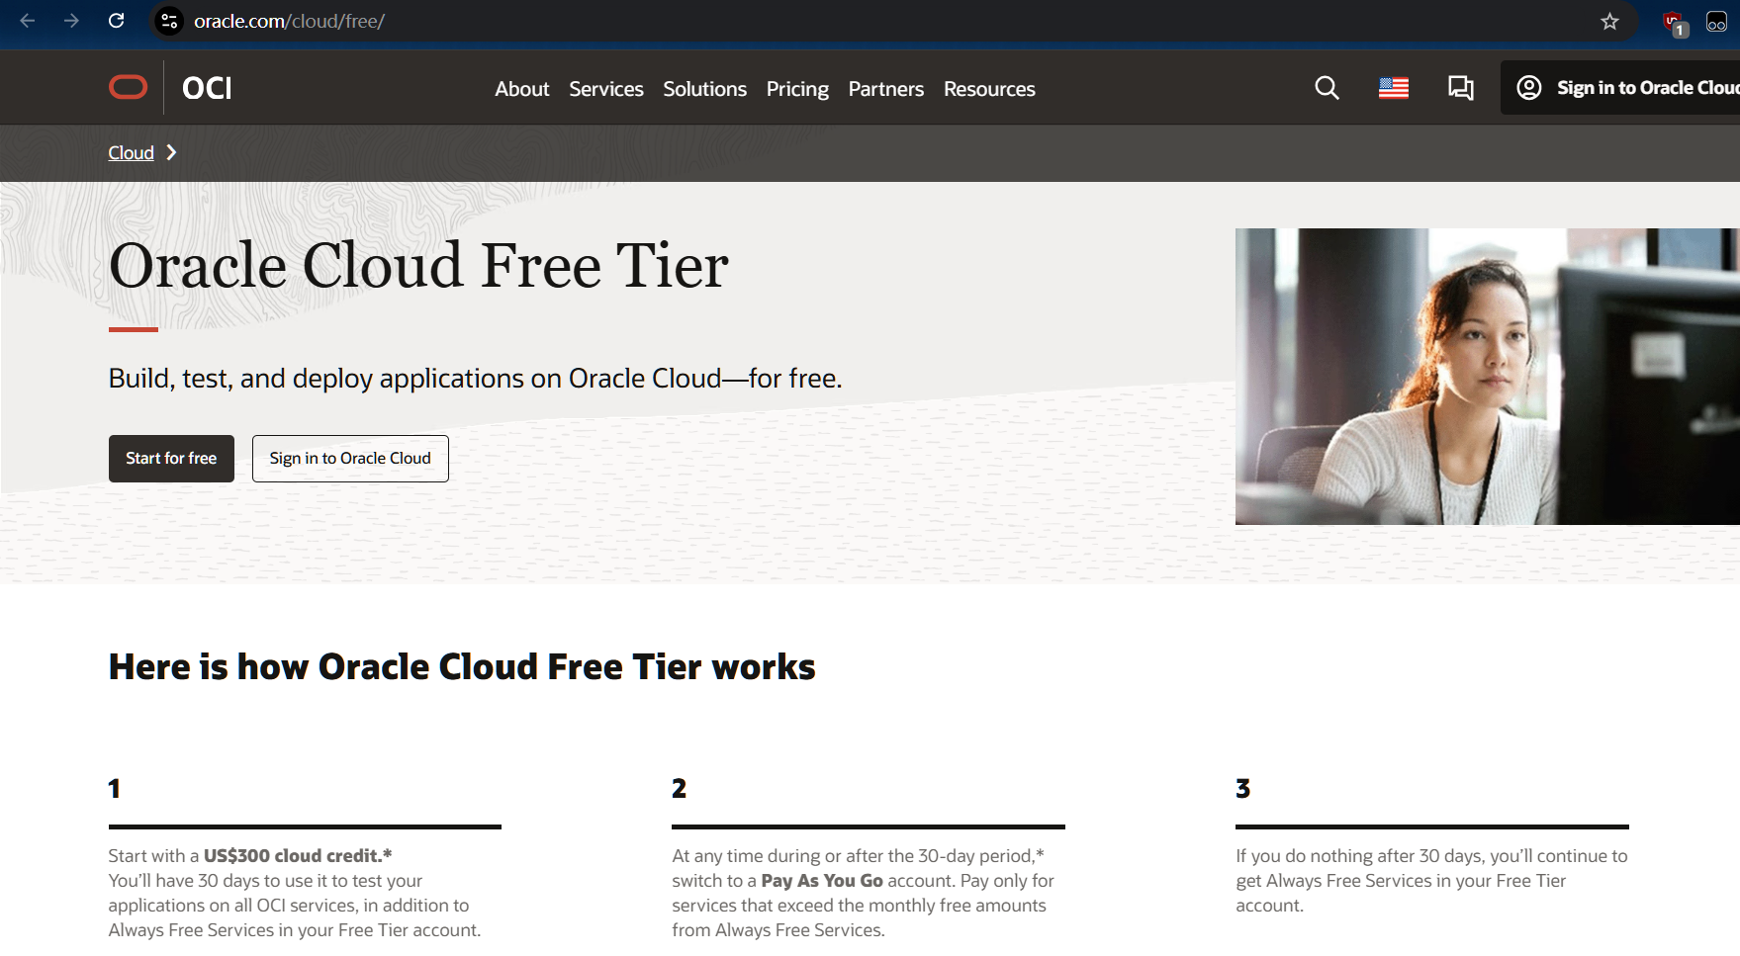Open the About menu

[x=521, y=89]
